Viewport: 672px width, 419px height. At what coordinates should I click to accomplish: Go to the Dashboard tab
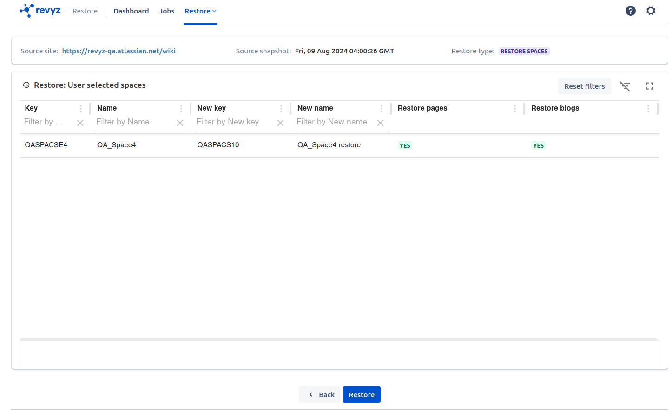click(x=131, y=11)
